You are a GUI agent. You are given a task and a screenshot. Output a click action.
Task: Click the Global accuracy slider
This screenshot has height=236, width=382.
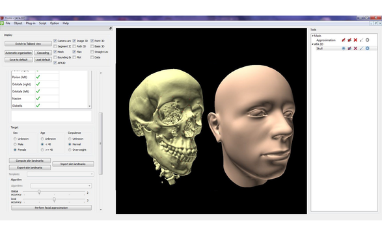pos(39,192)
